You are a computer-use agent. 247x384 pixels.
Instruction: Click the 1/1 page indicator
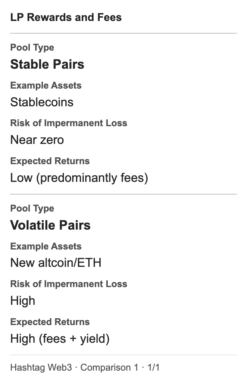(x=153, y=368)
